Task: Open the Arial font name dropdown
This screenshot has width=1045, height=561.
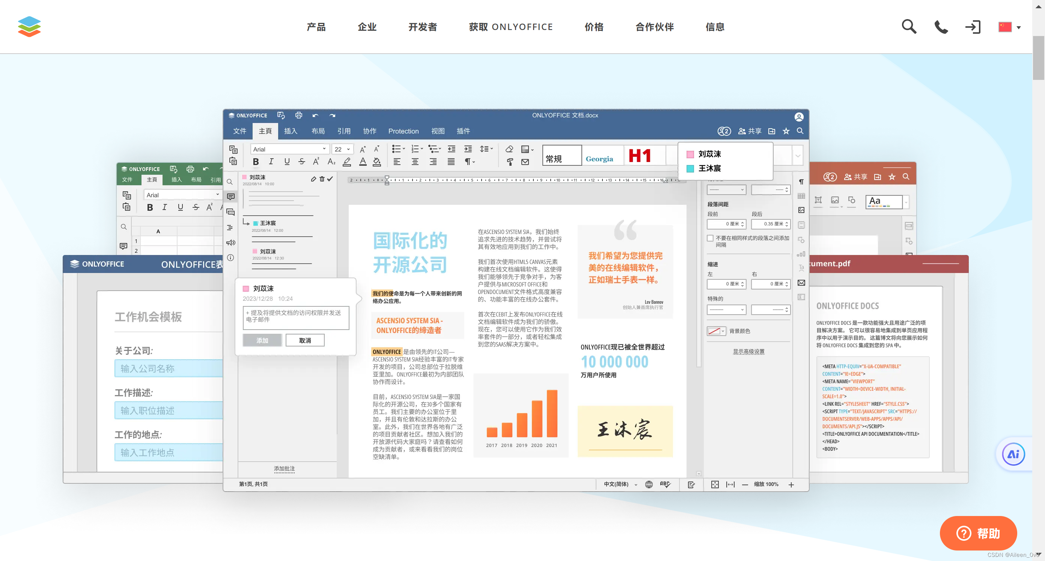Action: pyautogui.click(x=289, y=149)
